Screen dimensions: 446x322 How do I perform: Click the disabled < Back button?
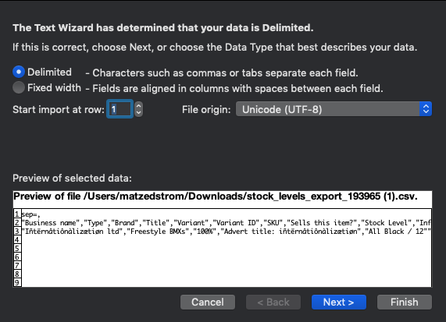tap(273, 303)
